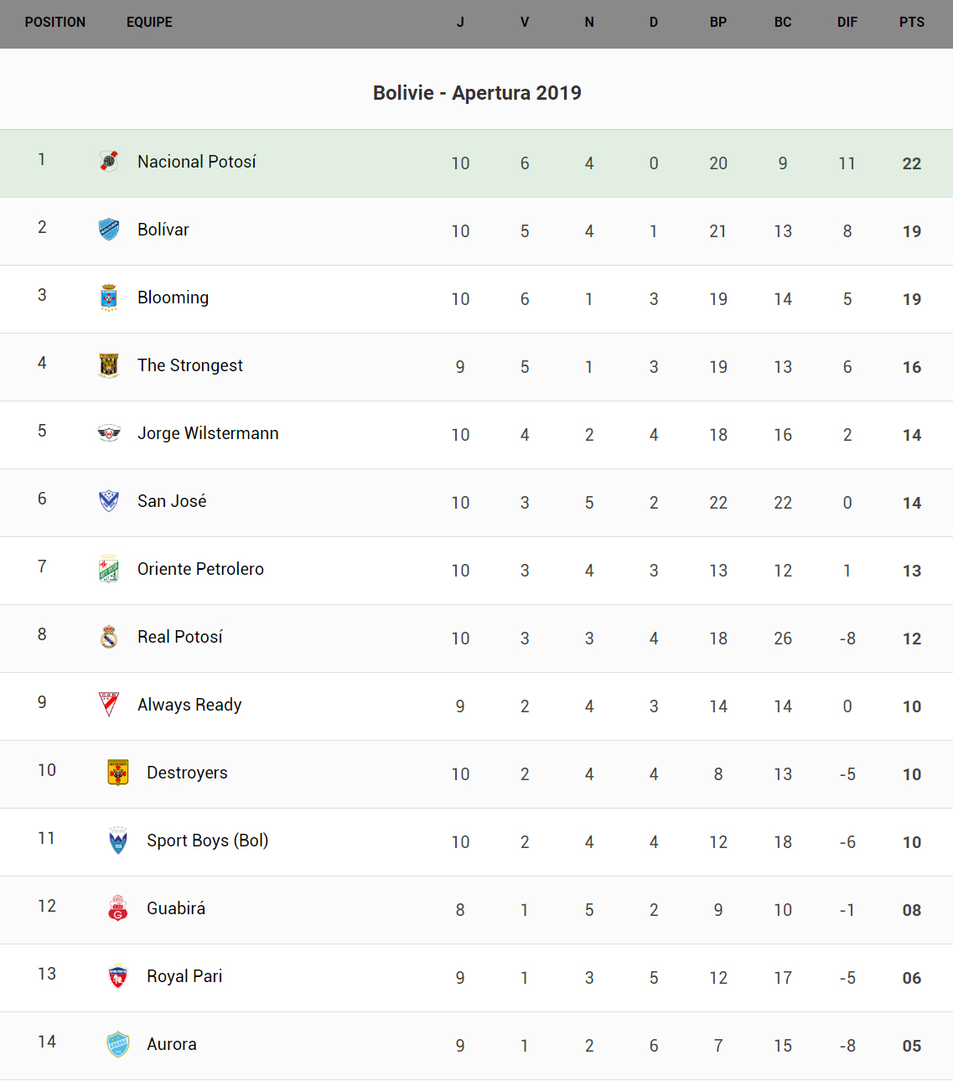953x1081 pixels.
Task: Click the Aurora light-blue shield logo
Action: [x=118, y=1044]
